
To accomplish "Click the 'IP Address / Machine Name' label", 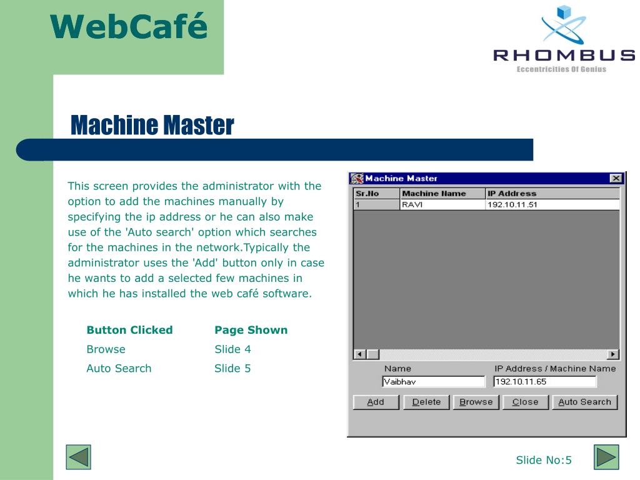I will tap(555, 369).
